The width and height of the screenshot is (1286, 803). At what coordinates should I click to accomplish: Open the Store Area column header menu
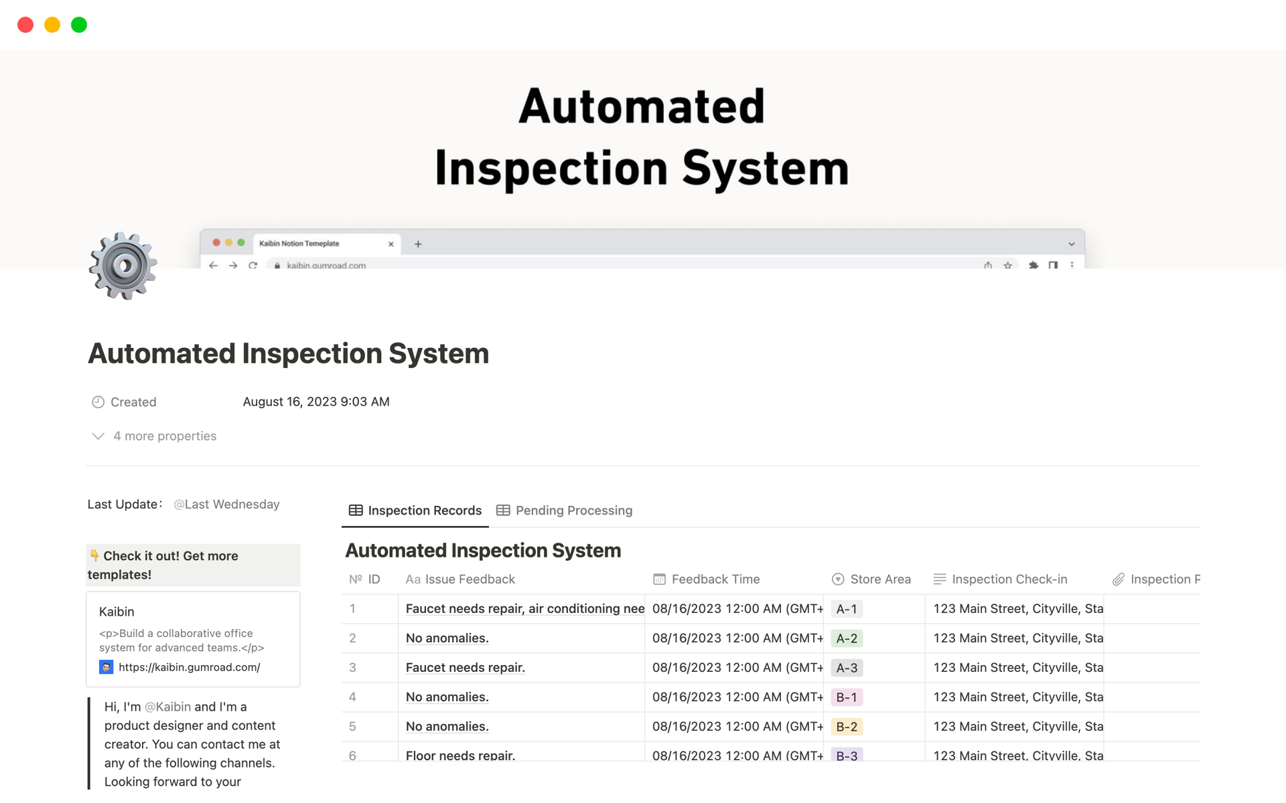coord(879,579)
